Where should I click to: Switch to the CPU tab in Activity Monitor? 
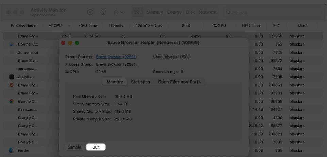click(138, 12)
